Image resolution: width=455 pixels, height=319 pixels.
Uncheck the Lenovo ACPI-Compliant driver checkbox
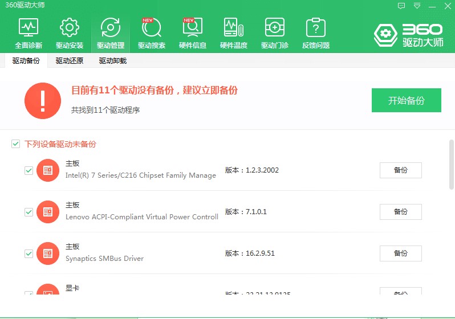29,212
